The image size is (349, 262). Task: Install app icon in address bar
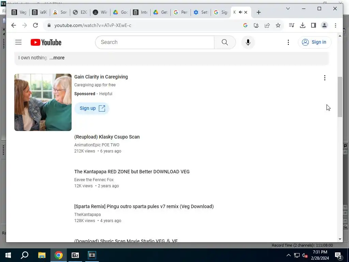coord(256,25)
